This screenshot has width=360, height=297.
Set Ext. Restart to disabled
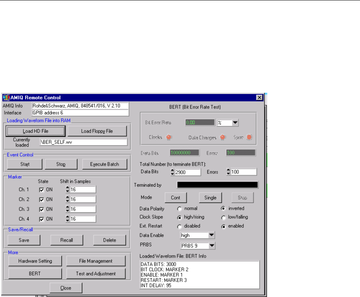click(180, 226)
